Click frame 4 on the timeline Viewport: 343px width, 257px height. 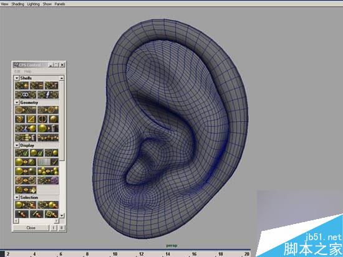(x=34, y=254)
